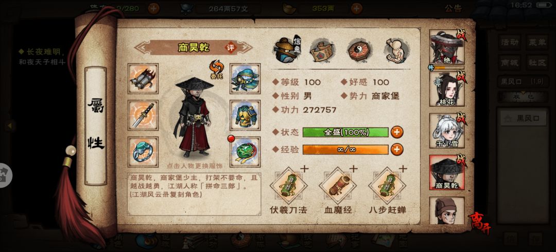This screenshot has height=252, width=556.
Task: Select the teal armor equipment slot
Action: tap(245, 115)
